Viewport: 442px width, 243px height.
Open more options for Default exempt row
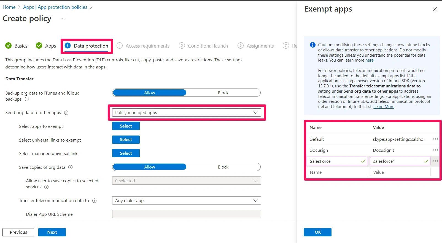pos(435,139)
